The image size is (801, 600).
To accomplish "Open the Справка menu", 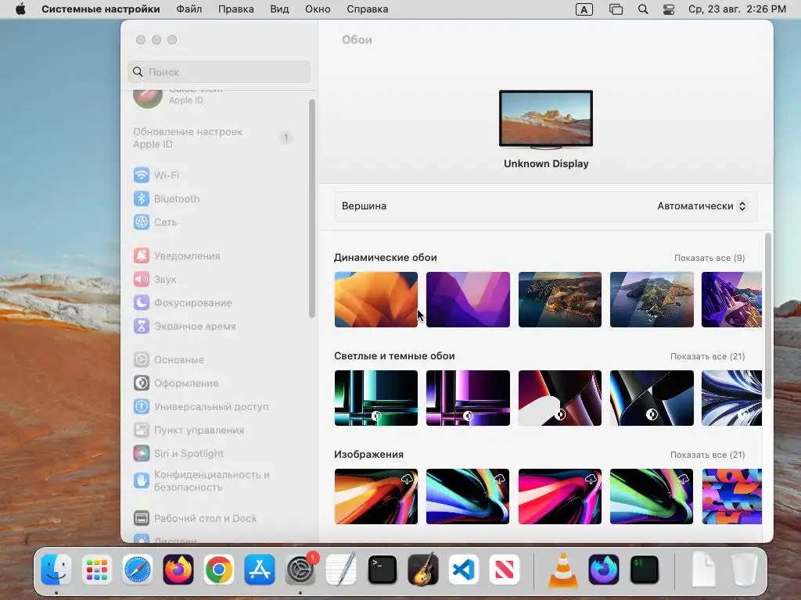I will 368,9.
